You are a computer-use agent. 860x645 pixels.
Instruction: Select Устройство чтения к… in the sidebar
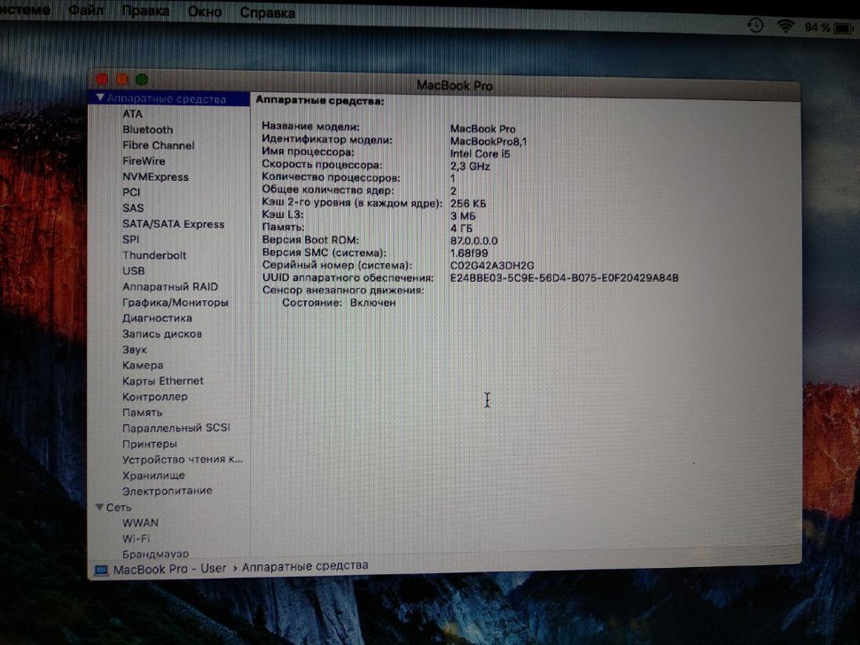tap(182, 460)
